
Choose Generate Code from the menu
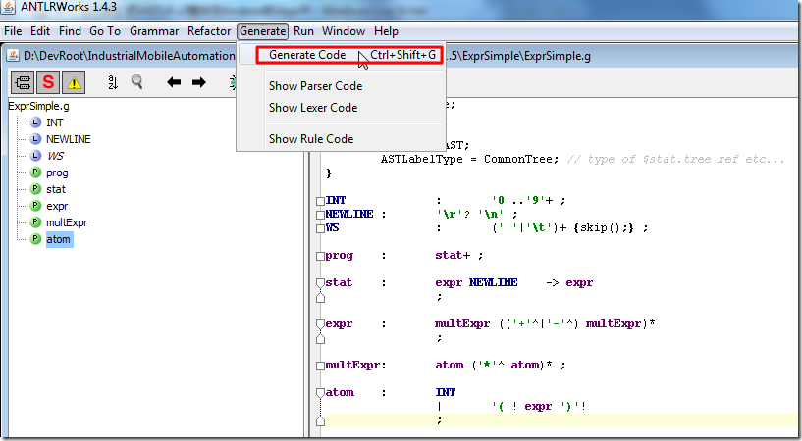click(307, 55)
